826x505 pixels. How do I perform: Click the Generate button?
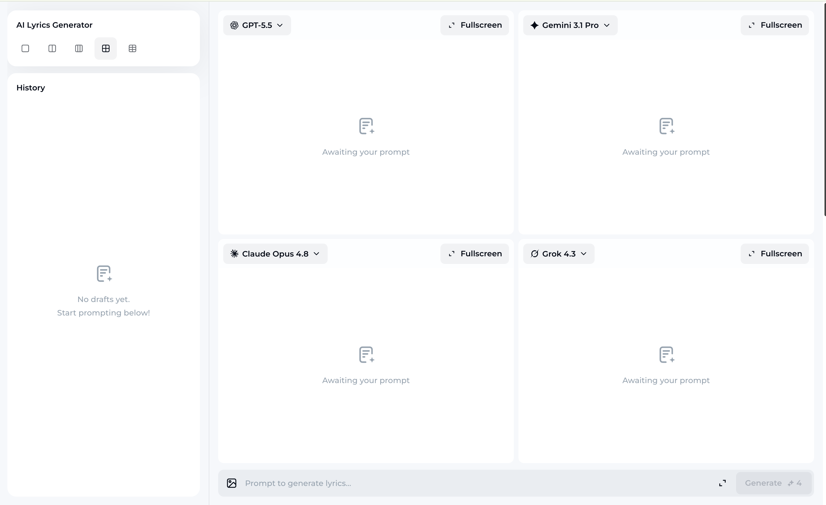click(774, 483)
